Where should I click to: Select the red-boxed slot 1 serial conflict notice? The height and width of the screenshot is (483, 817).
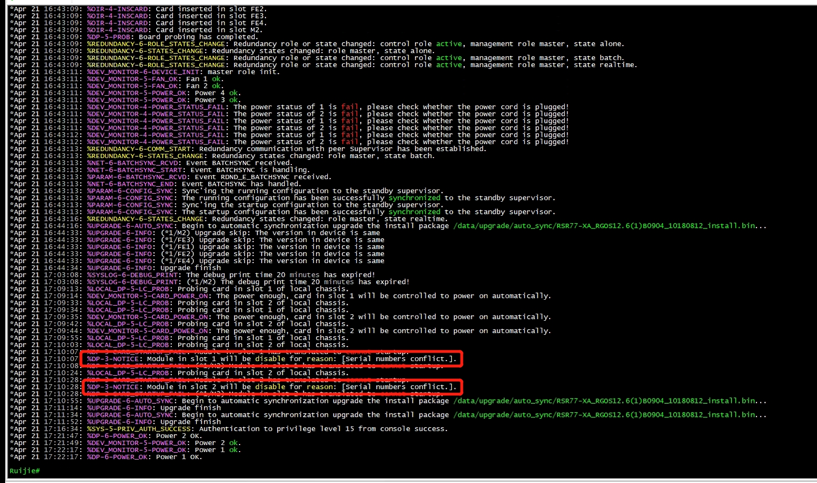[271, 359]
